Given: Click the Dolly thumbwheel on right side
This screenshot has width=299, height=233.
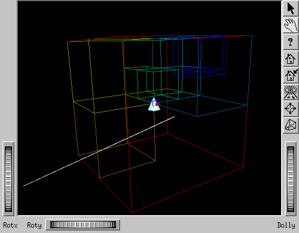Looking at the screenshot, I should click(x=291, y=179).
